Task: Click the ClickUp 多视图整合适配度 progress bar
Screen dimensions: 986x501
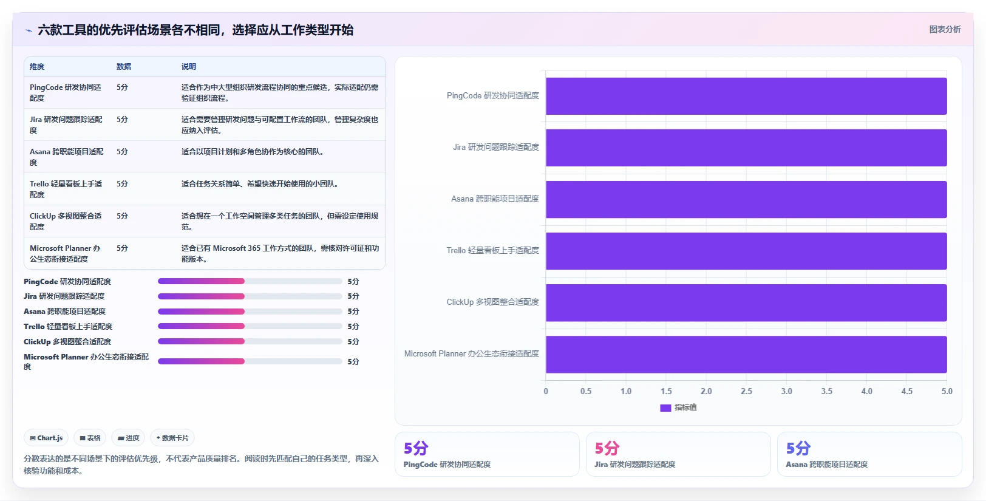Action: click(250, 341)
